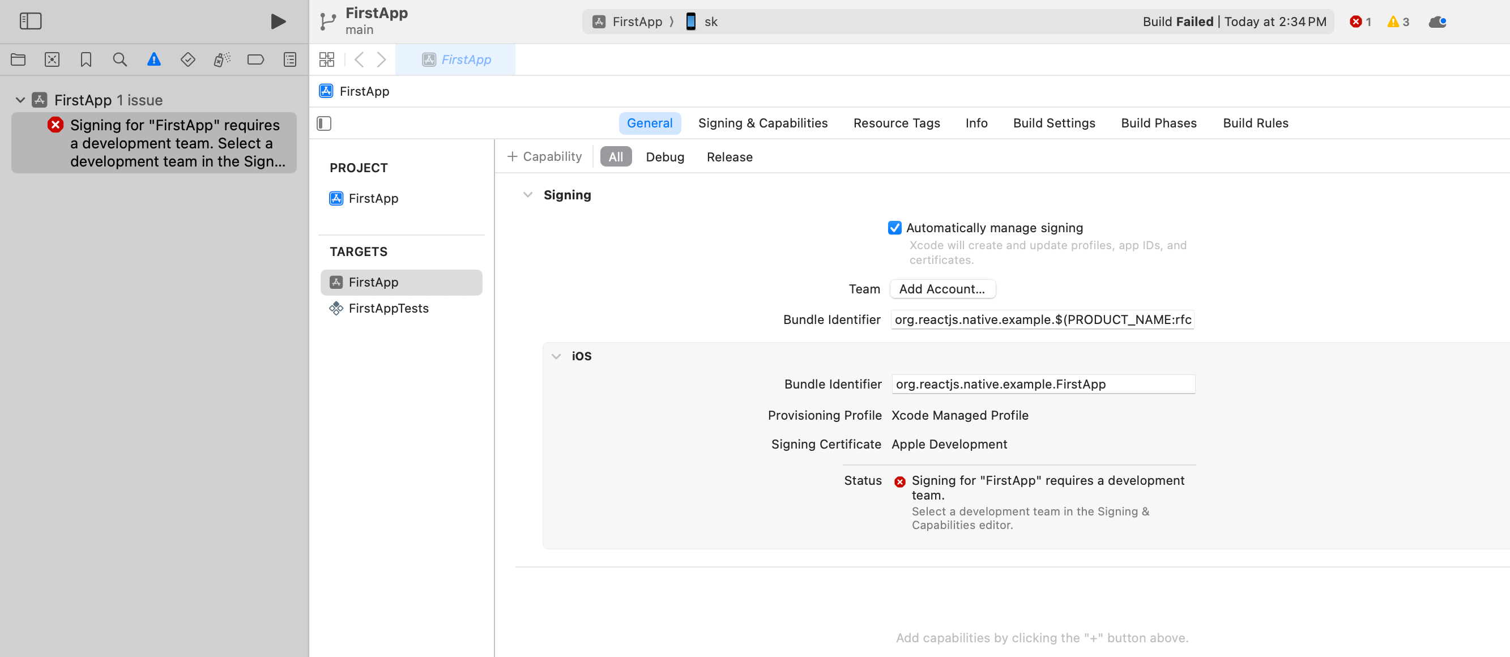Collapse the FirstApp 1 issue group
The width and height of the screenshot is (1510, 657).
click(x=20, y=100)
